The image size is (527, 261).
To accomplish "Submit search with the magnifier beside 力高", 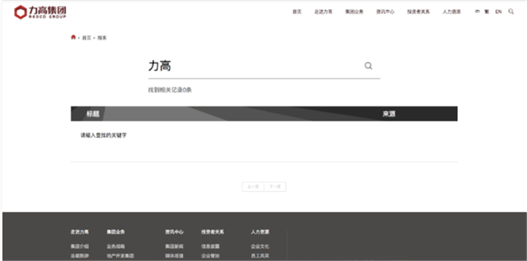I will pyautogui.click(x=368, y=66).
